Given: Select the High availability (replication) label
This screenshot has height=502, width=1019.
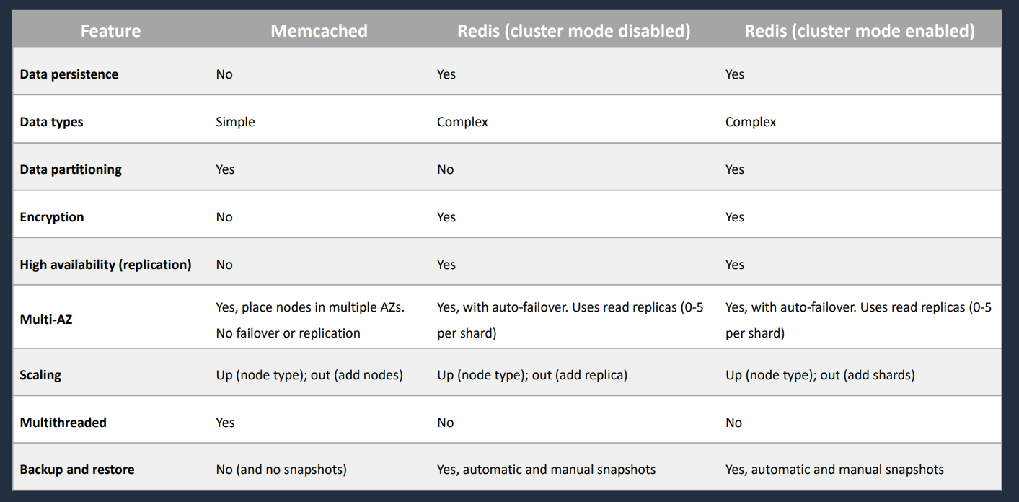Looking at the screenshot, I should (x=105, y=265).
